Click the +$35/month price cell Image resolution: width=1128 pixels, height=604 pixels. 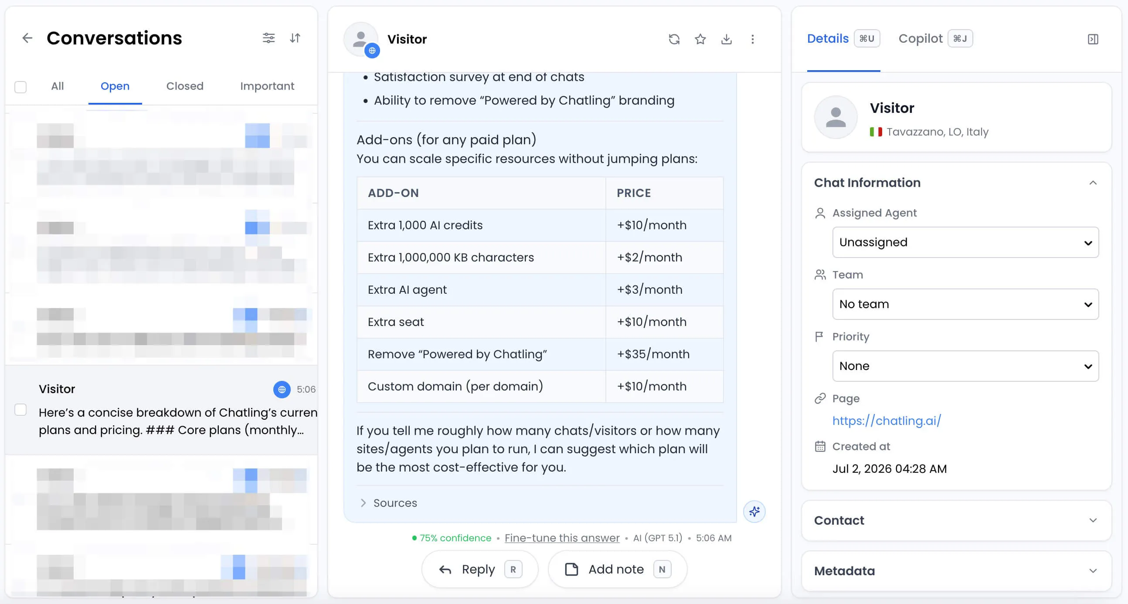(x=664, y=354)
